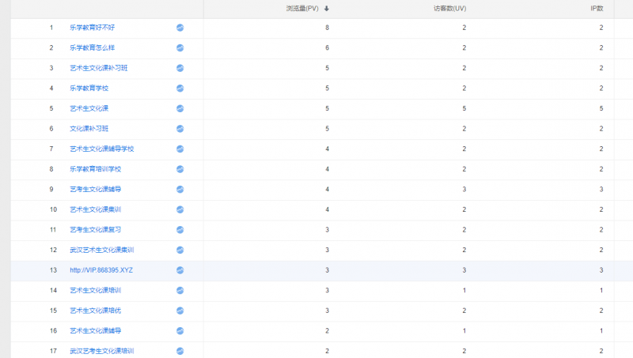Open trend icon beside 乐学教育学校
The height and width of the screenshot is (358, 633).
pyautogui.click(x=180, y=88)
